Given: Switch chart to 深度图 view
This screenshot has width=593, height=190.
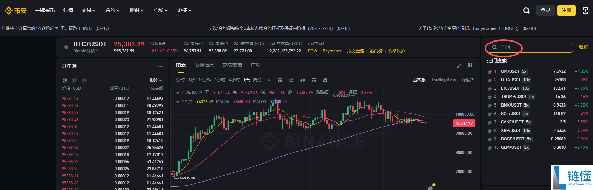Looking at the screenshot, I should click(x=468, y=80).
